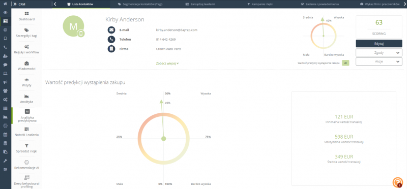Click the phone icon beside Telefon
The image size is (407, 189).
coord(111,40)
